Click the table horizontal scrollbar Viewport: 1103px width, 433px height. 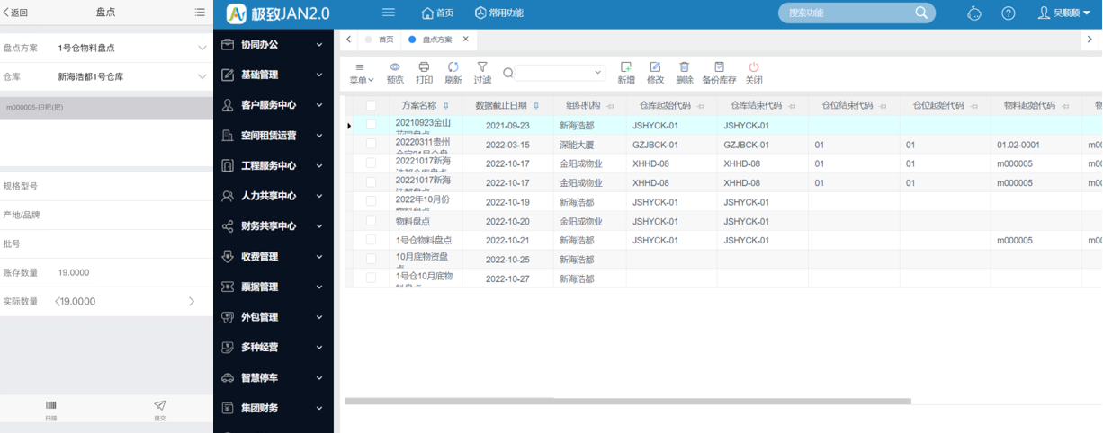[x=628, y=402]
